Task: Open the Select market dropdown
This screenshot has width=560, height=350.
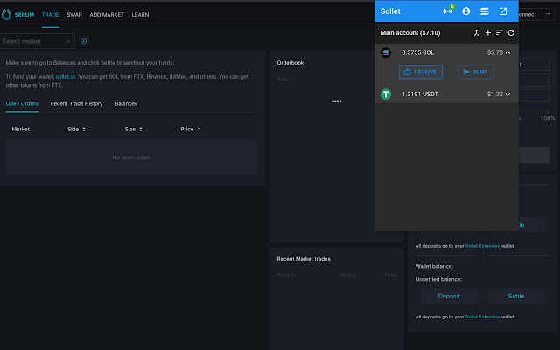Action: [37, 41]
